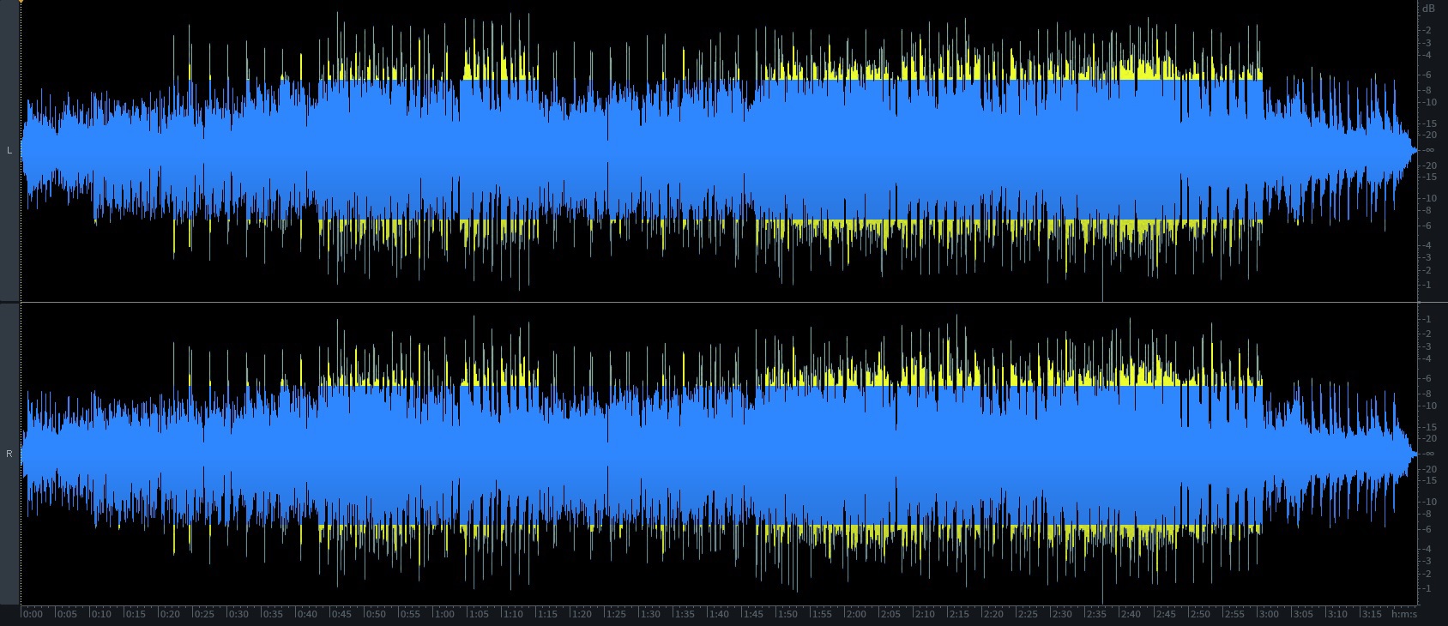Click the infinity mark on left channel scale
The height and width of the screenshot is (626, 1448).
point(1428,150)
